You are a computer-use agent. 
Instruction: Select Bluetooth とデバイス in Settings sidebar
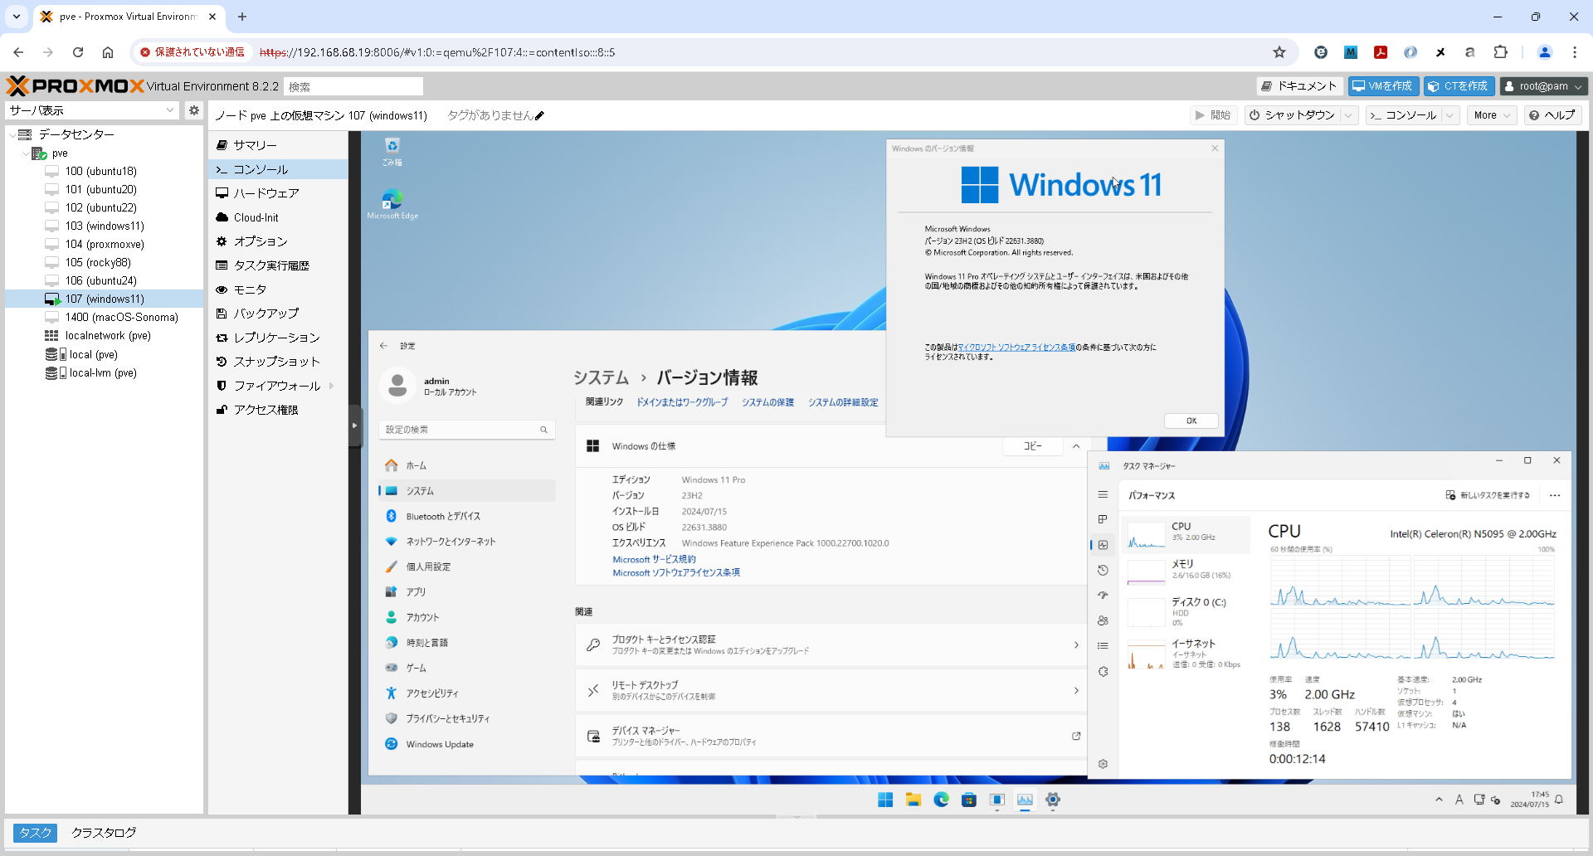[467, 516]
